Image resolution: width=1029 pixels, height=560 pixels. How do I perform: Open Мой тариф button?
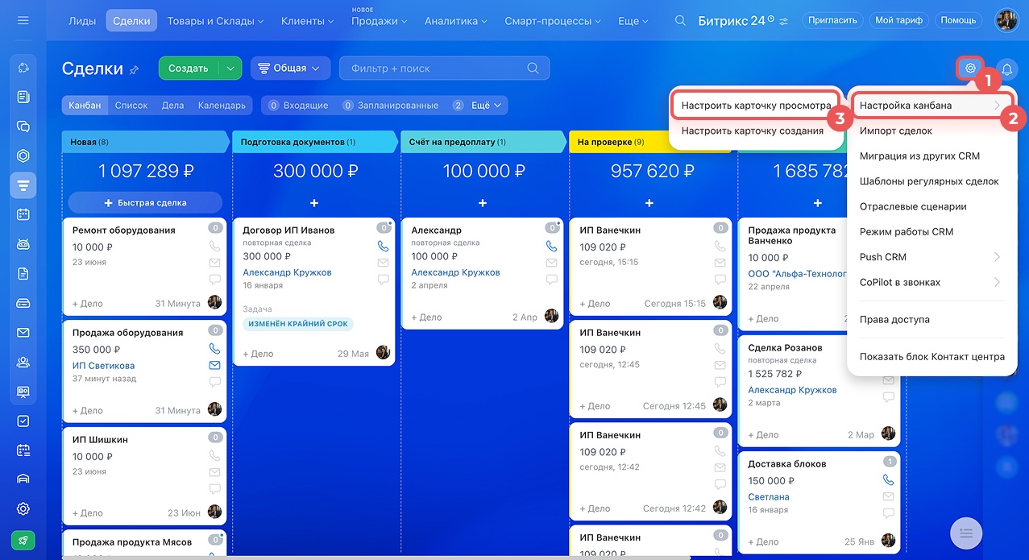(898, 20)
